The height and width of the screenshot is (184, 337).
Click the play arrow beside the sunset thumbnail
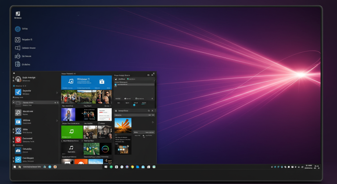tap(153, 122)
